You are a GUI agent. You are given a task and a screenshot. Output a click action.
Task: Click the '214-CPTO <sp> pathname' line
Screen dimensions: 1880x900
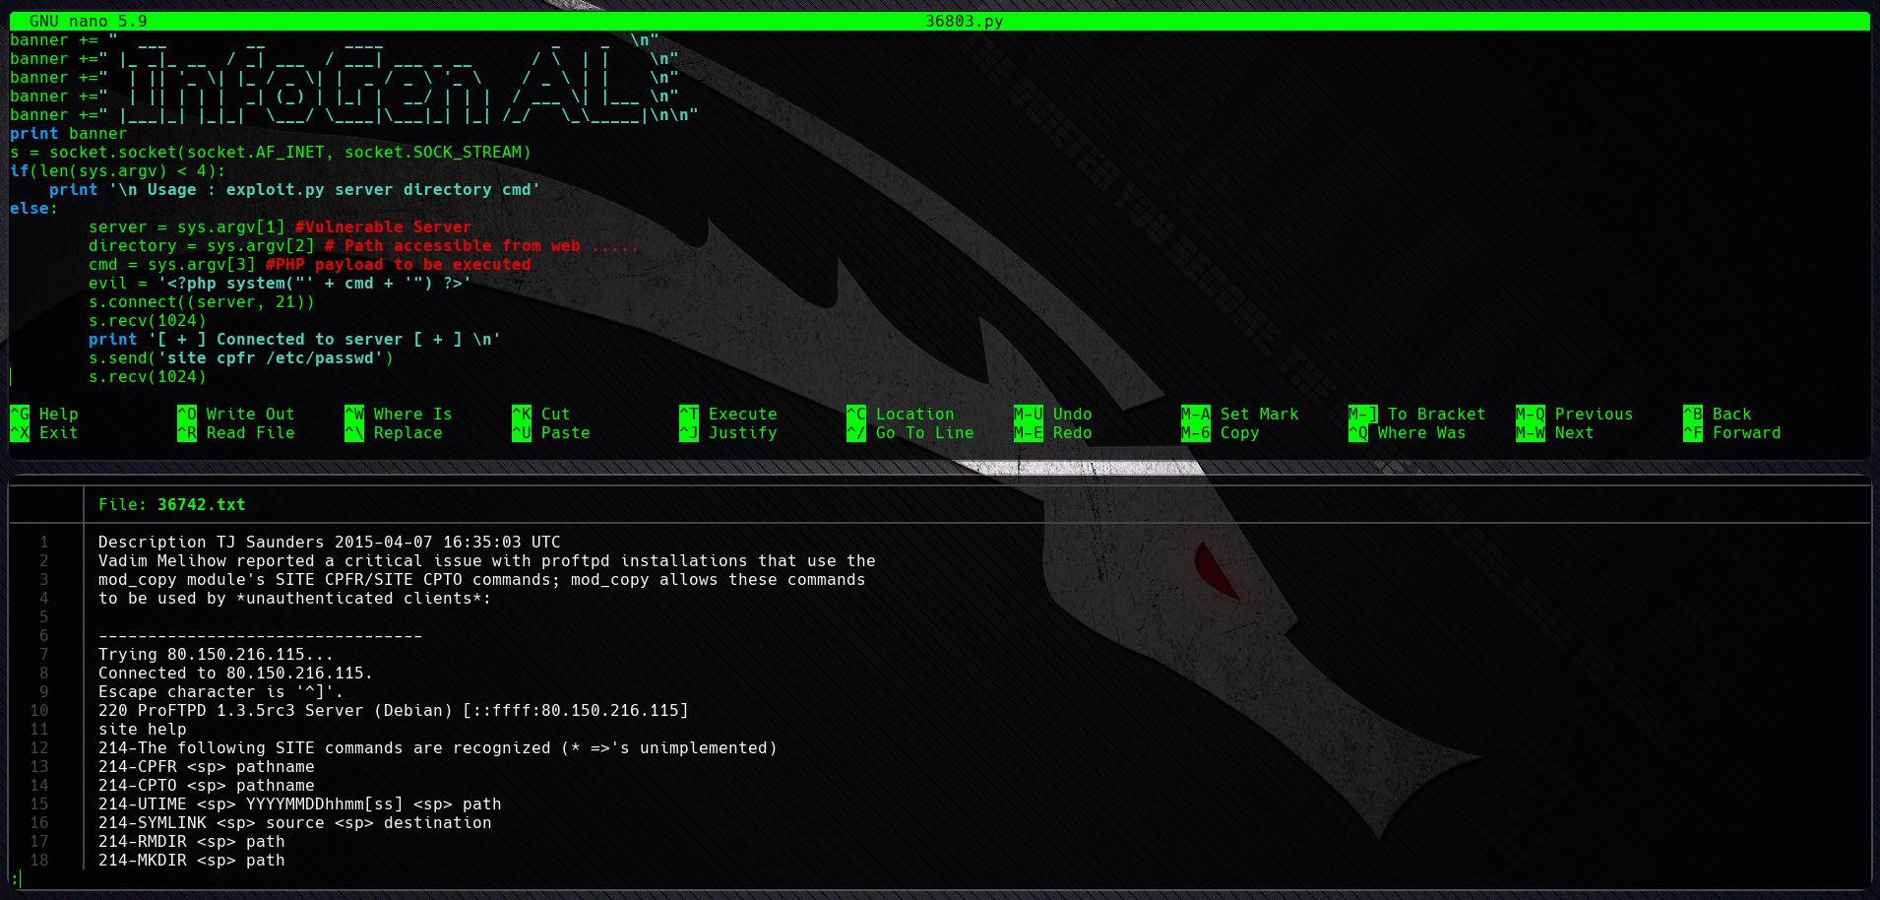207,785
